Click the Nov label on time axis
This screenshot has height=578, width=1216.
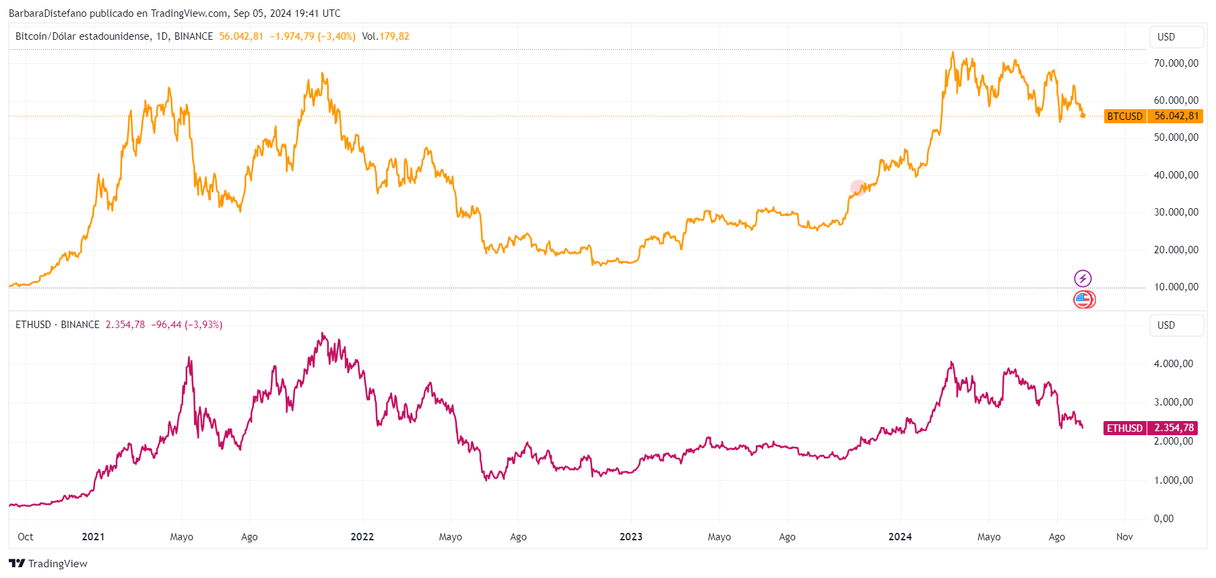click(x=1124, y=537)
